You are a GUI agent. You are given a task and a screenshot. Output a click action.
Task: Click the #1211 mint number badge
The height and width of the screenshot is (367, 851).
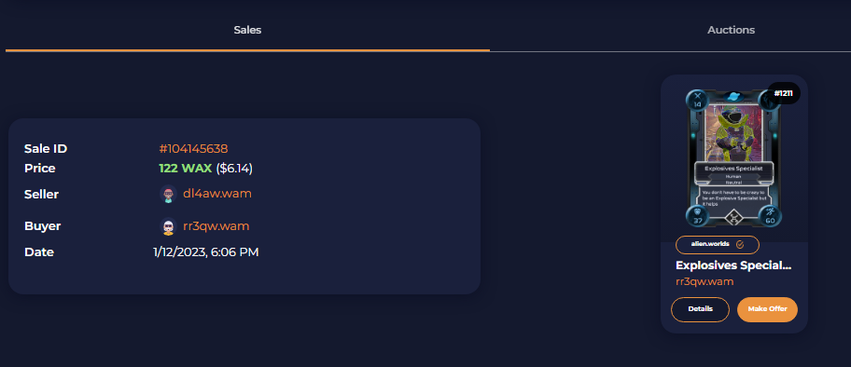point(783,93)
